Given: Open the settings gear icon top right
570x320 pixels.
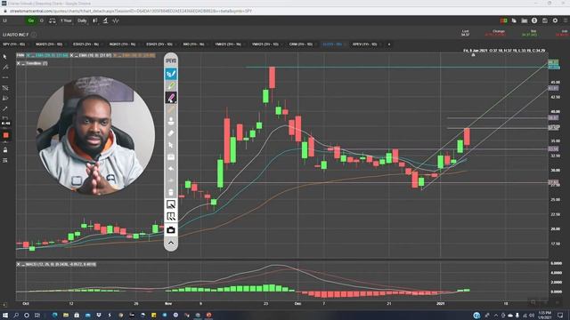Looking at the screenshot, I should (x=555, y=20).
